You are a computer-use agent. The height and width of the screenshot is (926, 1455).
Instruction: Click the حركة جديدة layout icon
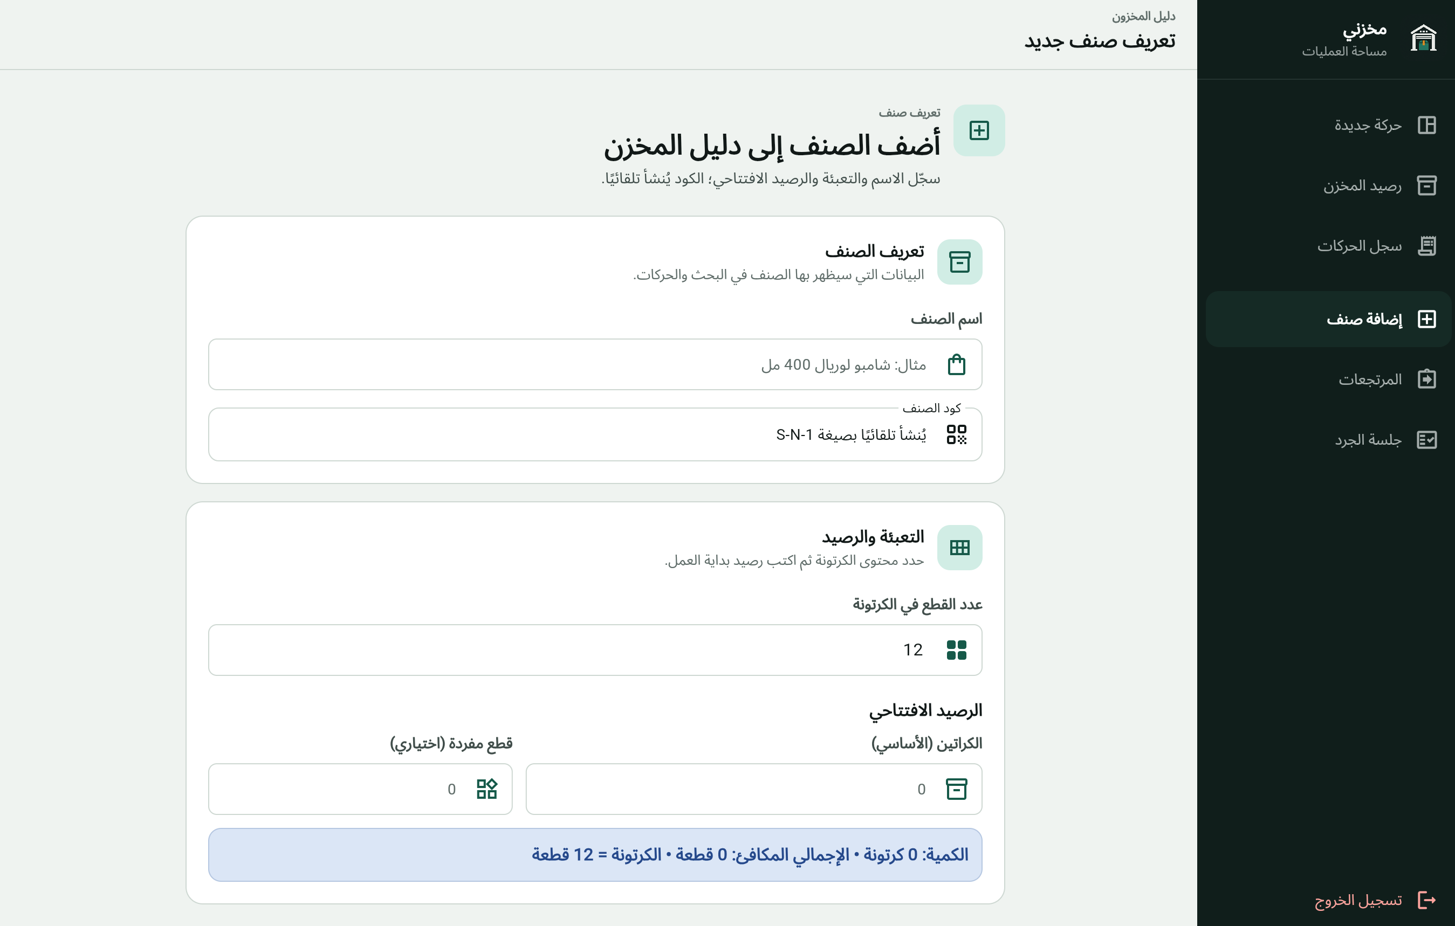tap(1426, 125)
